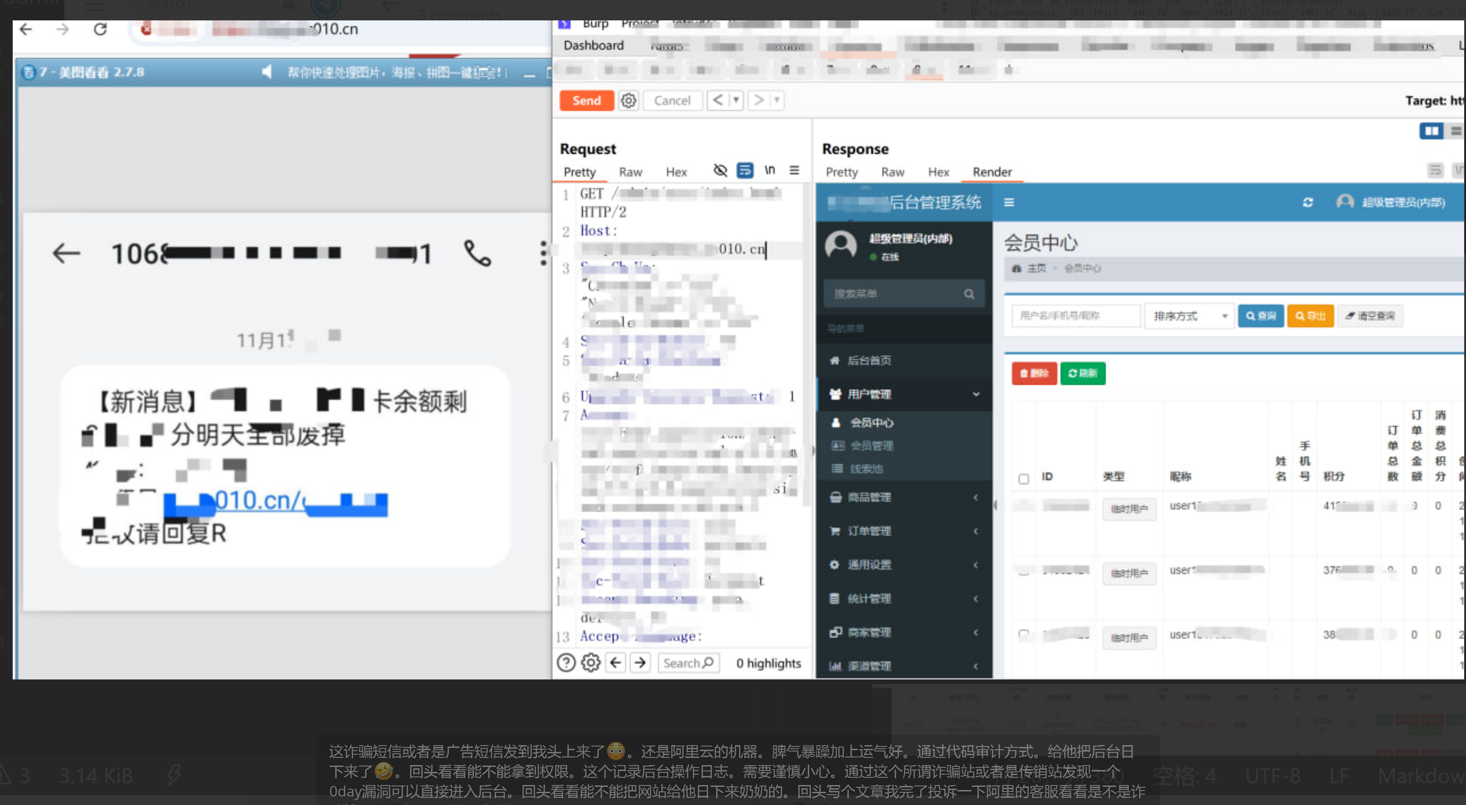The height and width of the screenshot is (805, 1466).
Task: Select the Request Hex tab
Action: (676, 172)
